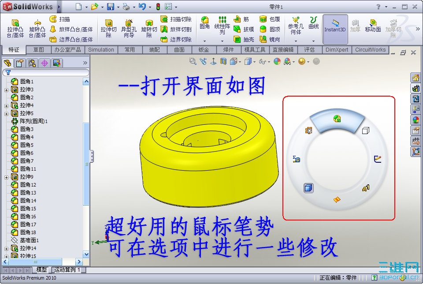Click the Save icon in the title toolbar
Screen dimensions: 423x284
111,7
